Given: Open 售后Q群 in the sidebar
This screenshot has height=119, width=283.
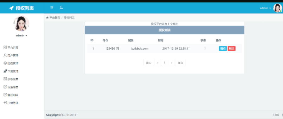Looking at the screenshot, I should click(13, 95).
